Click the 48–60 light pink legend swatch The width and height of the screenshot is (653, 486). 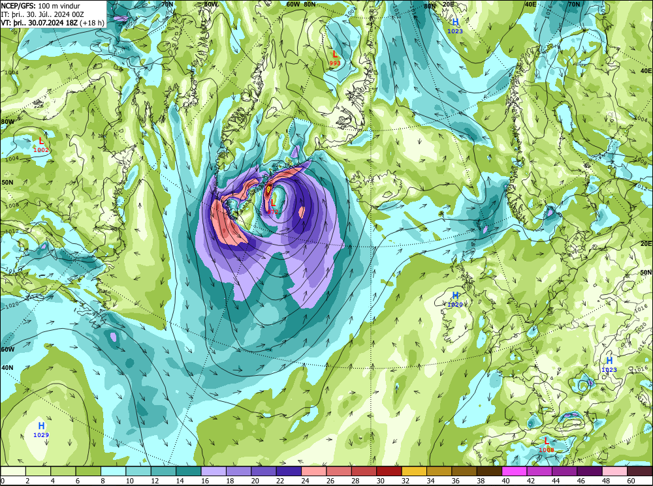point(614,471)
